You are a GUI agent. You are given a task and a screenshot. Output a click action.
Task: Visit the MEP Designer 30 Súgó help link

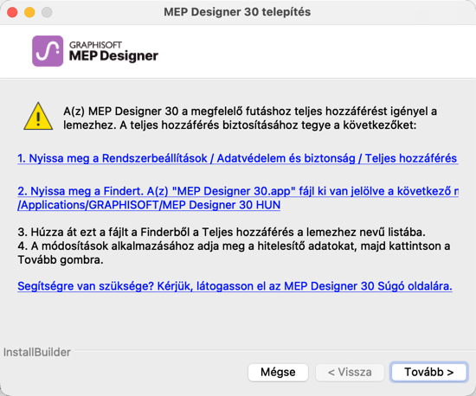tap(235, 286)
